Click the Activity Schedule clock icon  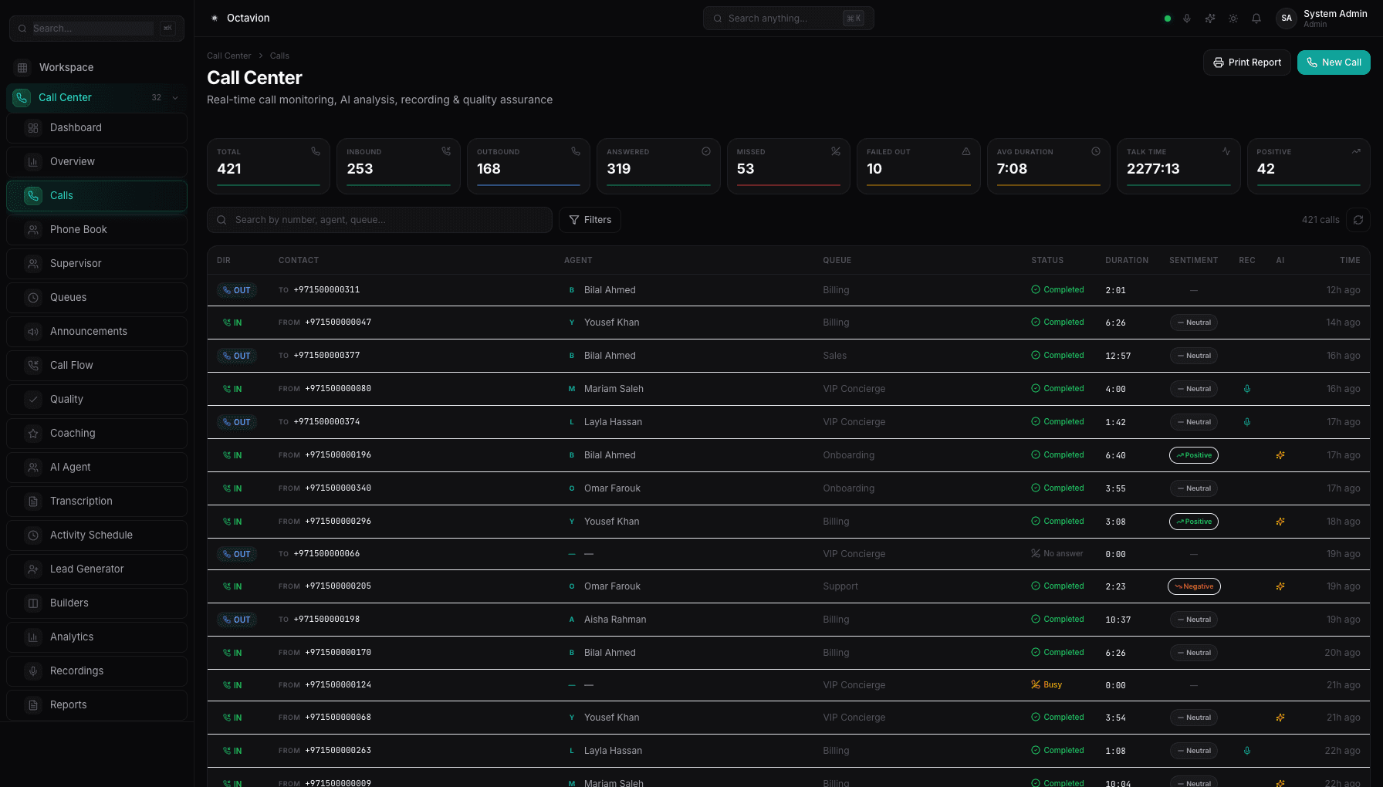[x=33, y=535]
